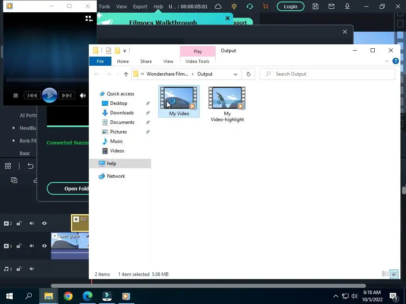406x304 pixels.
Task: Open the Video Tools tab
Action: 197,61
